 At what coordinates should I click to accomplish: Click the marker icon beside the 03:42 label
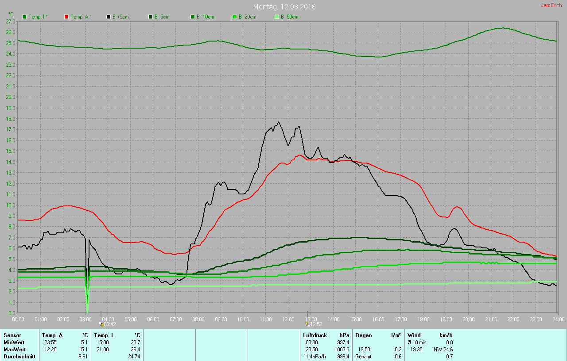(101, 324)
